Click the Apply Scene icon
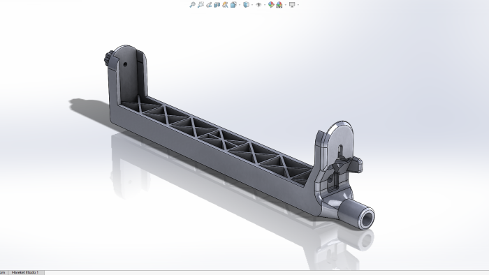 279,5
